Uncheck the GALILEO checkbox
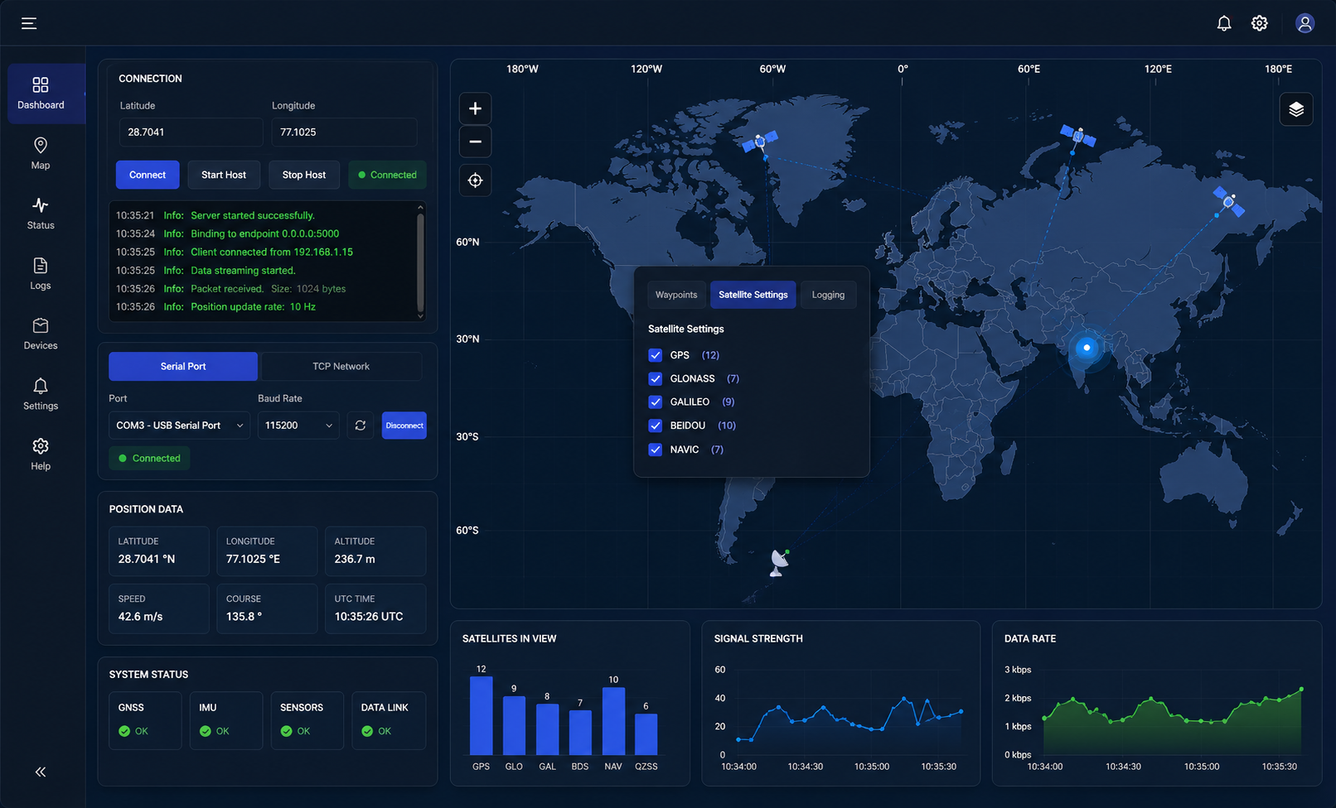 click(656, 402)
